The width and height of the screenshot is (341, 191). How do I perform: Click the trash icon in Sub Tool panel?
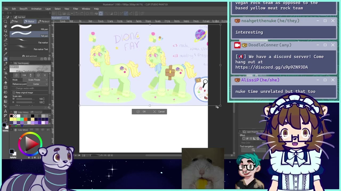(49, 59)
